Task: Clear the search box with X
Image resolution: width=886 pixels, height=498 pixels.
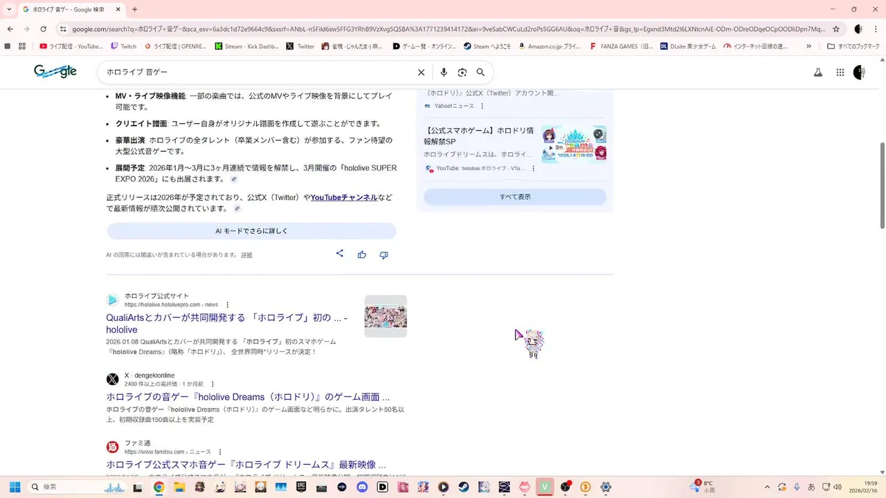Action: [421, 72]
